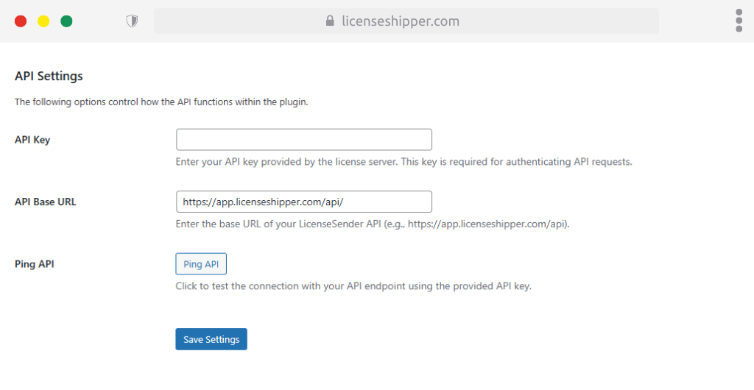Click the intro text about plugin API options

[x=161, y=102]
